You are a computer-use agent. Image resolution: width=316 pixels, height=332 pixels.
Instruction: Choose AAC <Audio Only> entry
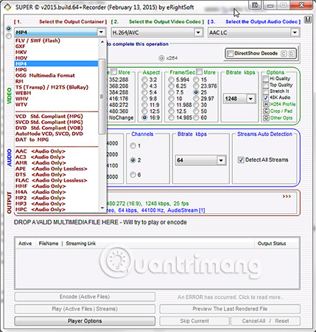[x=56, y=151]
